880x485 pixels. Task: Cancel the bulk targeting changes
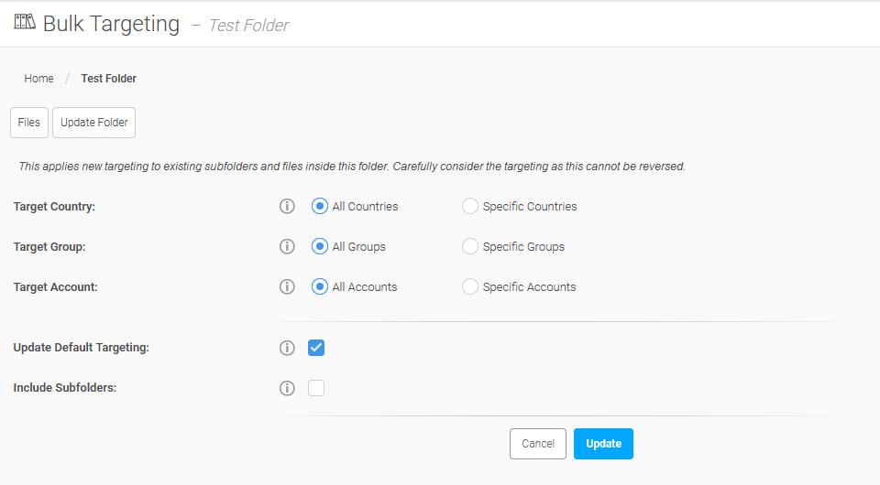click(x=538, y=444)
